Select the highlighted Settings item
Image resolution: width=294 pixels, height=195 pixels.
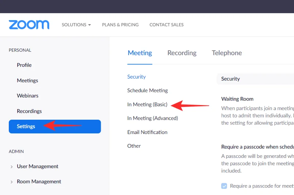(x=26, y=126)
